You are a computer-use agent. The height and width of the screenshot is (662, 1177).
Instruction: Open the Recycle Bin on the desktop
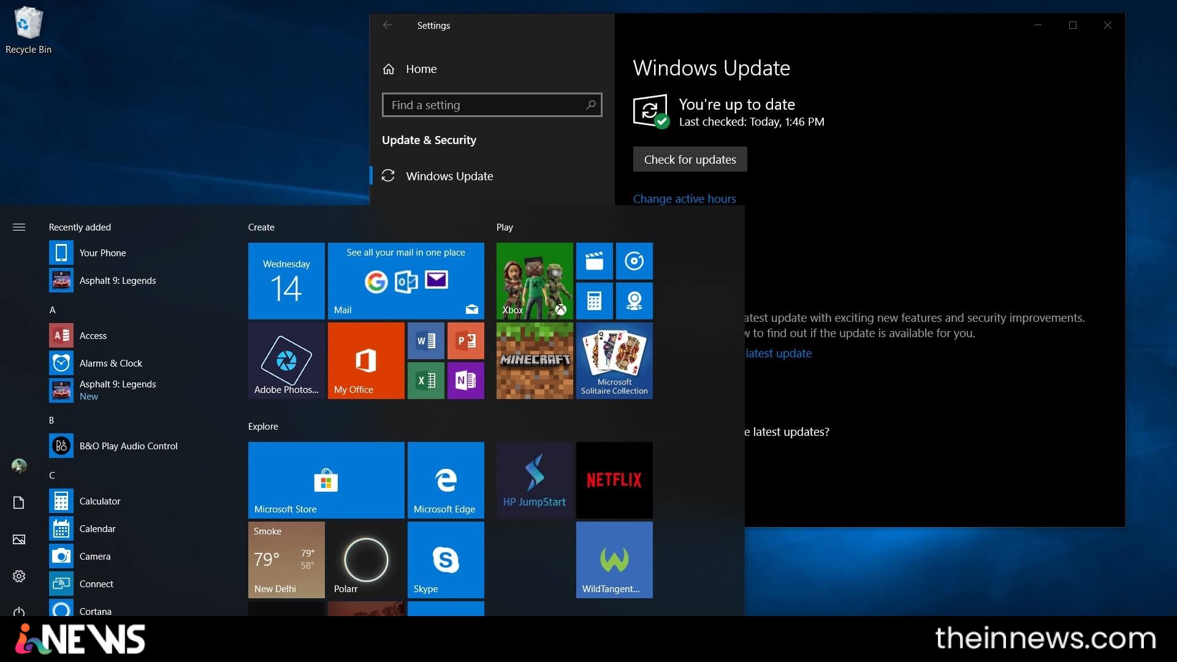click(x=28, y=30)
